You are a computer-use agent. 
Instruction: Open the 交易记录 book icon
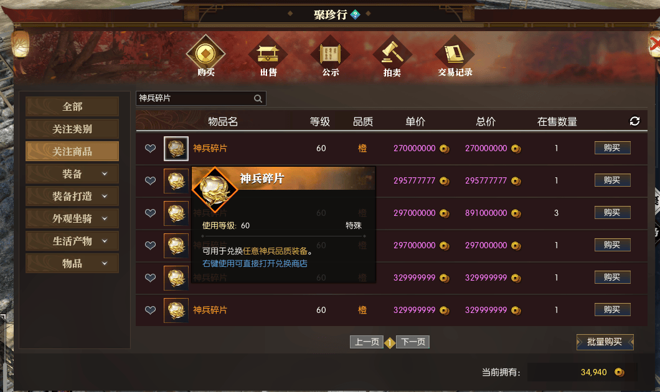click(x=455, y=54)
